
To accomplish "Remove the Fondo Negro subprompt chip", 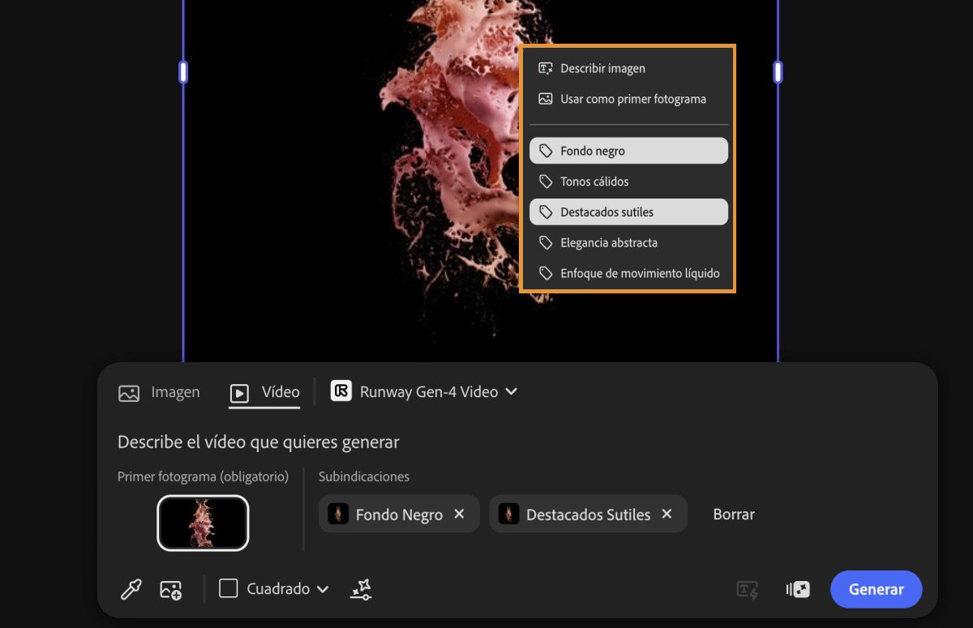I will pyautogui.click(x=459, y=514).
